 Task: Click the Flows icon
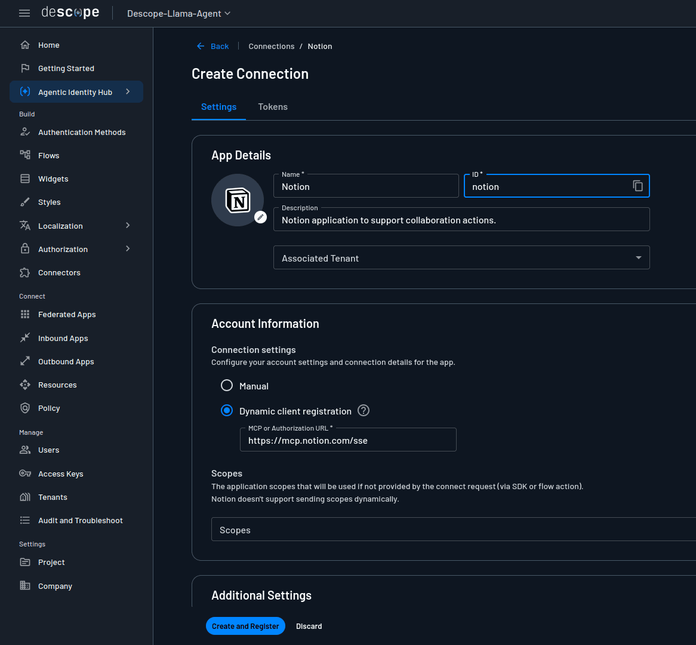click(25, 155)
